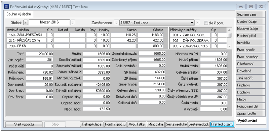Click the Superhrubá field 2151.00
Viewport: 269px width, 131px height.
tap(152, 84)
